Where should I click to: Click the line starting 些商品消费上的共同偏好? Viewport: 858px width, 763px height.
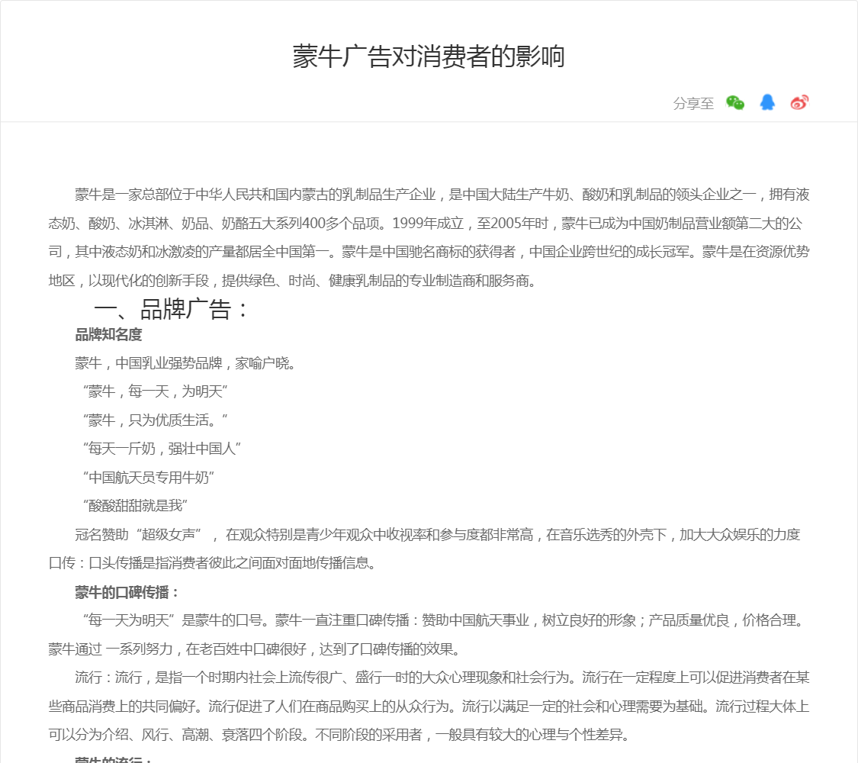pyautogui.click(x=429, y=706)
